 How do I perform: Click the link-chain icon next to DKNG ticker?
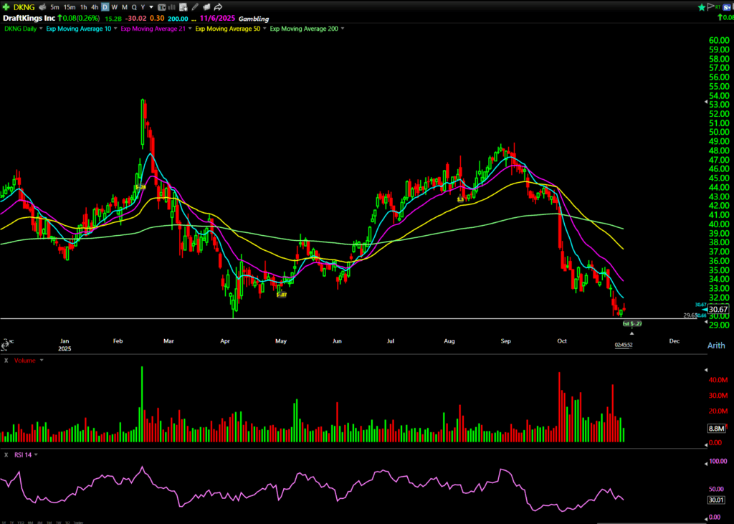pos(42,6)
